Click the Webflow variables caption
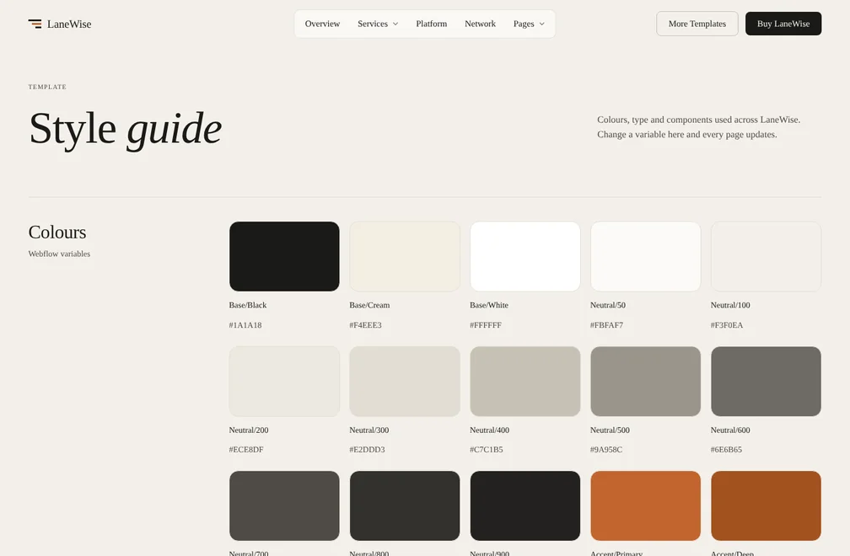Image resolution: width=850 pixels, height=556 pixels. (x=59, y=254)
